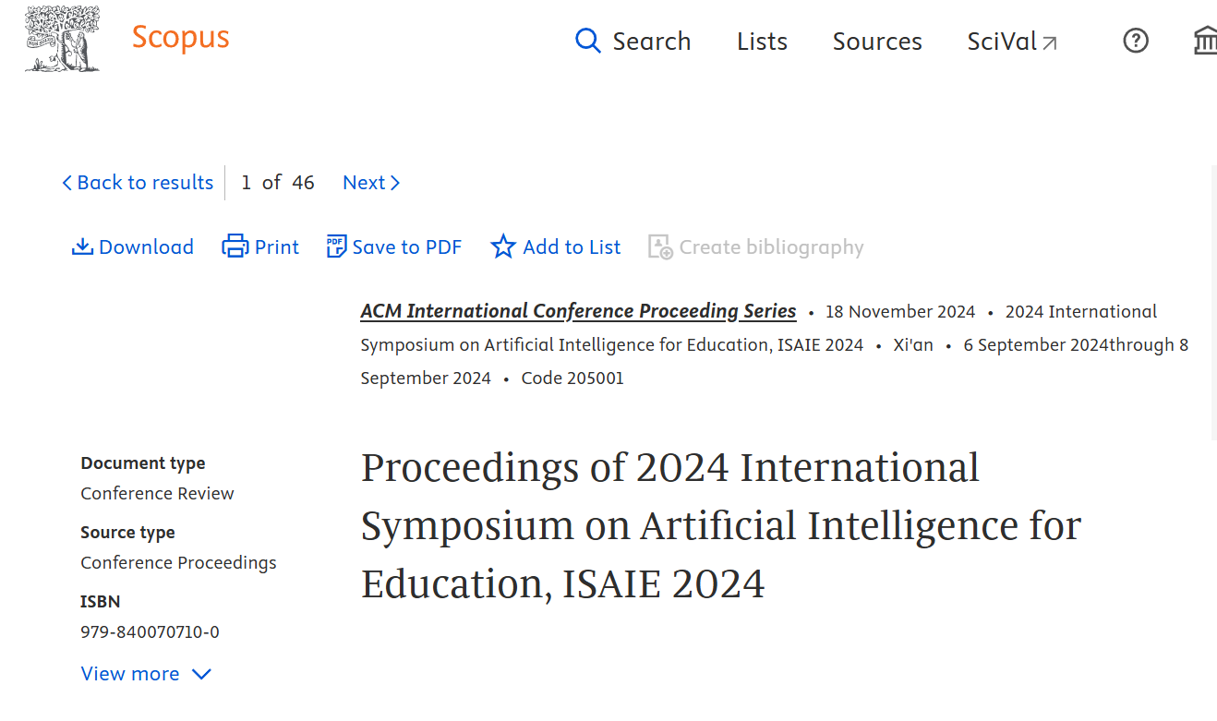Viewport: 1217px width, 721px height.
Task: Click the Proceedings document title heading
Action: pos(720,525)
